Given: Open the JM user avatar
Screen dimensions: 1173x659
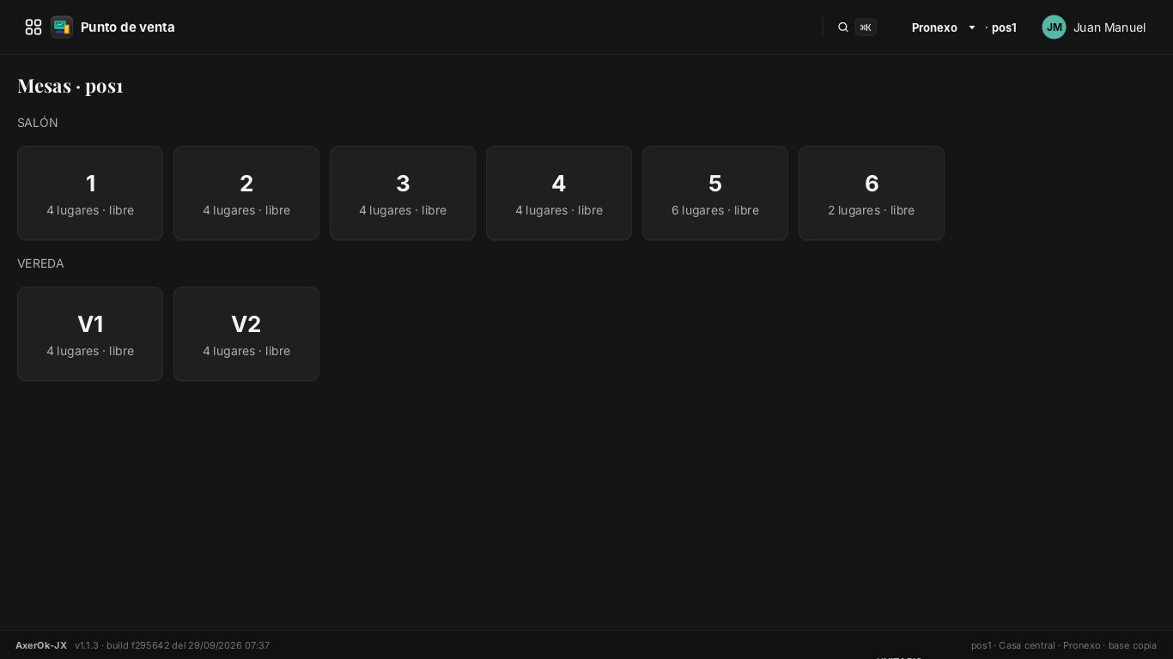Looking at the screenshot, I should (1054, 27).
